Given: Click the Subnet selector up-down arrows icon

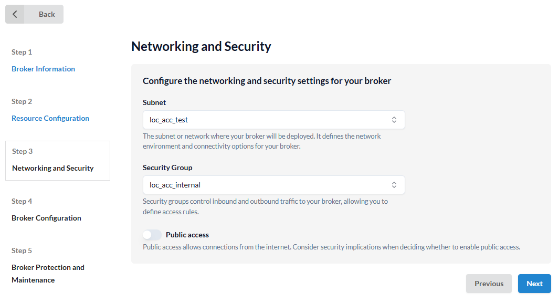Looking at the screenshot, I should point(394,120).
